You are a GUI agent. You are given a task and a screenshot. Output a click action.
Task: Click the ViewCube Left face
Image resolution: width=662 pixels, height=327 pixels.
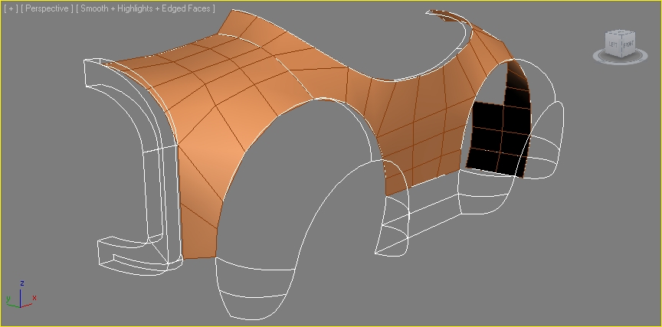point(614,44)
